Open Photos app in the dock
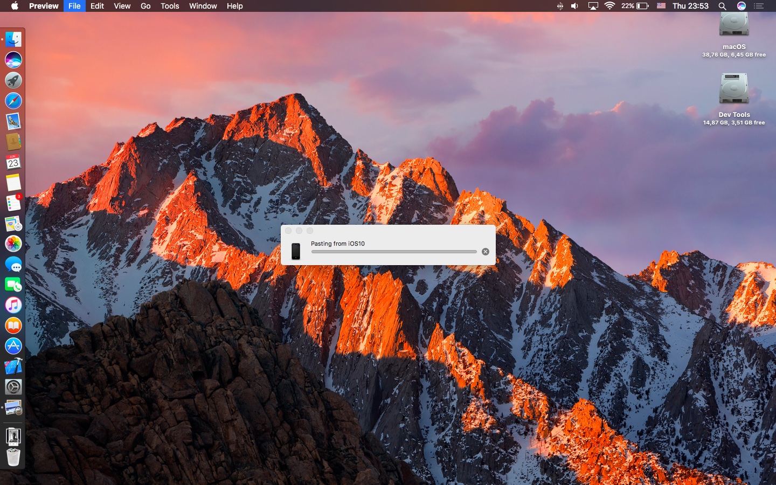Screen dimensions: 776x485 pos(13,244)
